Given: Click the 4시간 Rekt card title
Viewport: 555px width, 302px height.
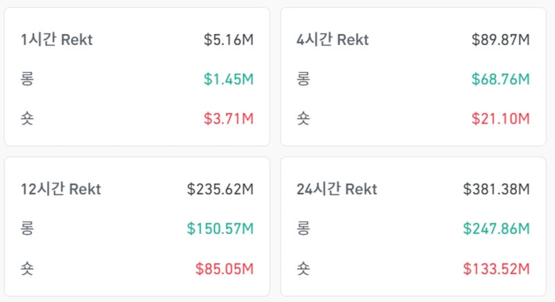Looking at the screenshot, I should coord(332,40).
